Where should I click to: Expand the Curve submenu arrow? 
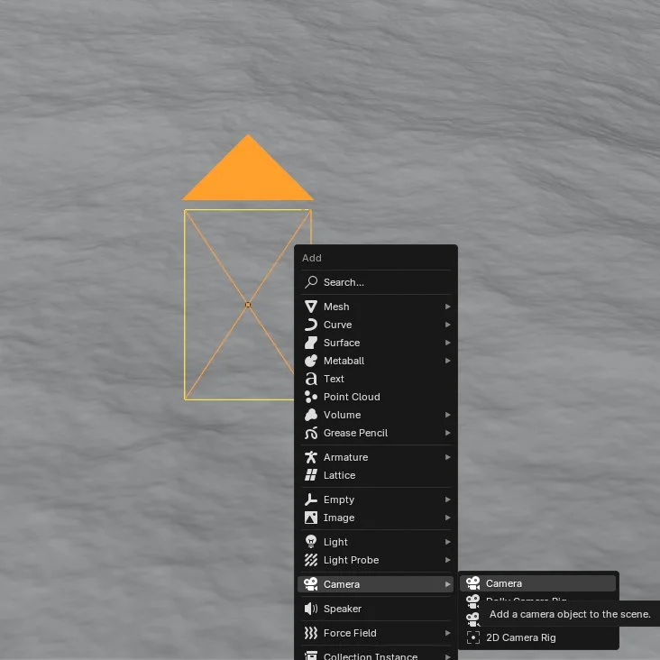[x=448, y=325]
